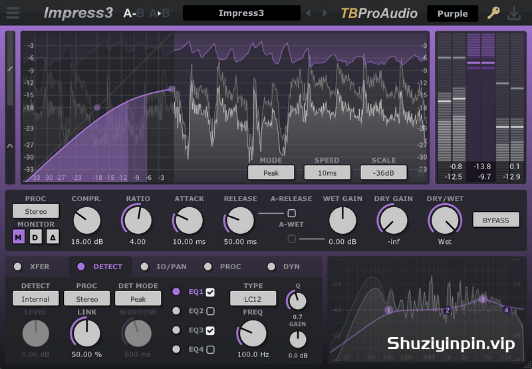This screenshot has height=369, width=532.
Task: Select the A-B compare state button
Action: click(x=134, y=13)
